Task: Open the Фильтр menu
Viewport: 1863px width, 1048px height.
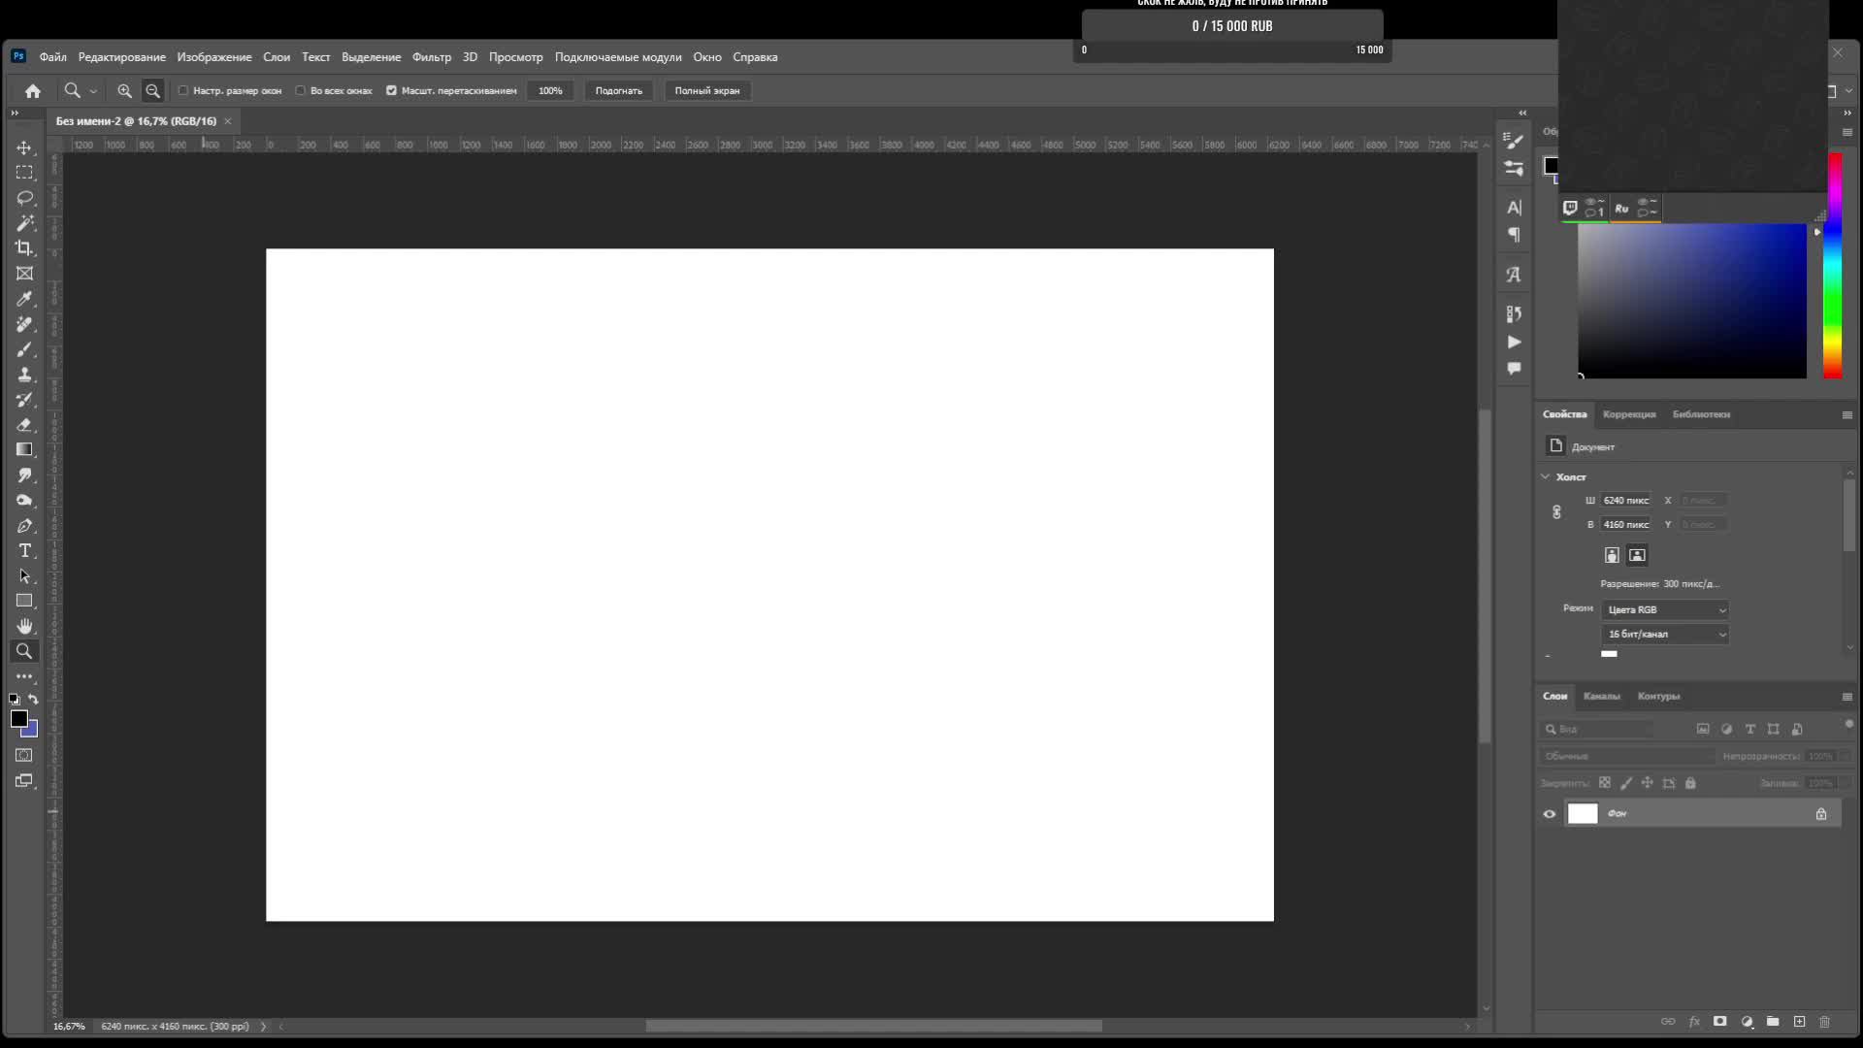Action: [x=431, y=57]
